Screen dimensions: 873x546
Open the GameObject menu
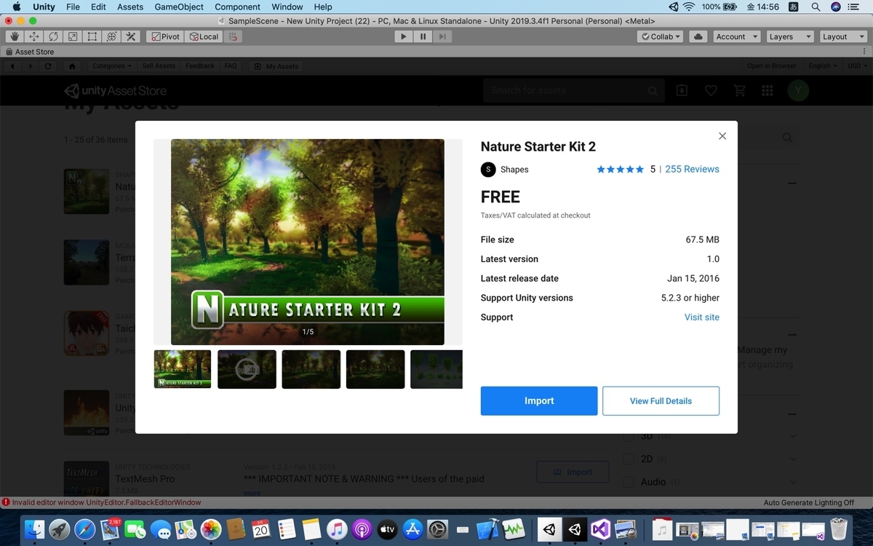pyautogui.click(x=179, y=7)
